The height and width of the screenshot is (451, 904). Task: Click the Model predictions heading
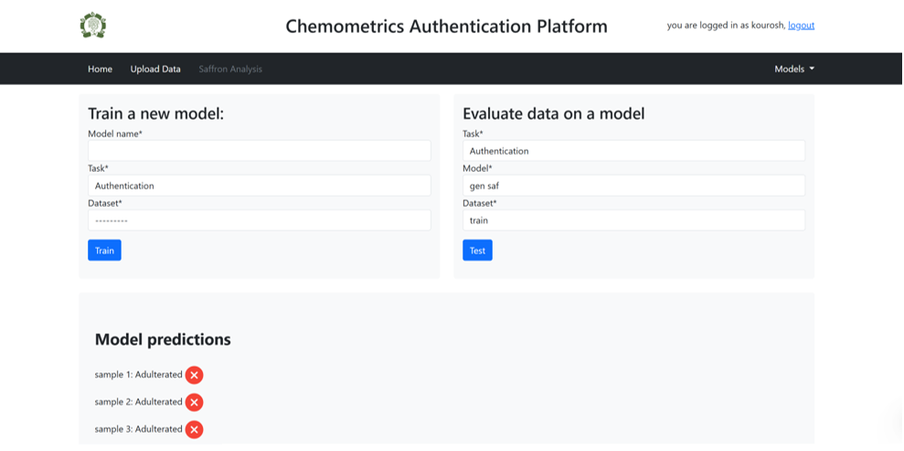[163, 339]
